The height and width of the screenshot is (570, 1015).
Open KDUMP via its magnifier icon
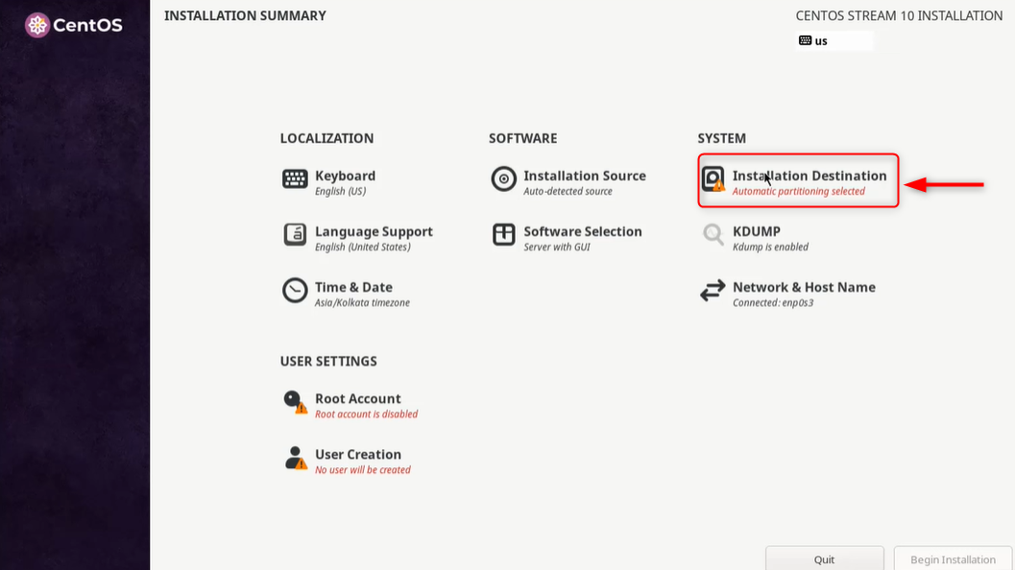point(713,235)
